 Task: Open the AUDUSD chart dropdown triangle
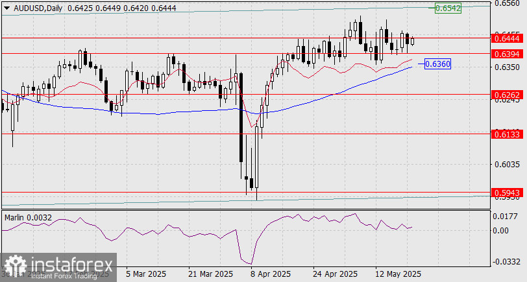click(7, 8)
